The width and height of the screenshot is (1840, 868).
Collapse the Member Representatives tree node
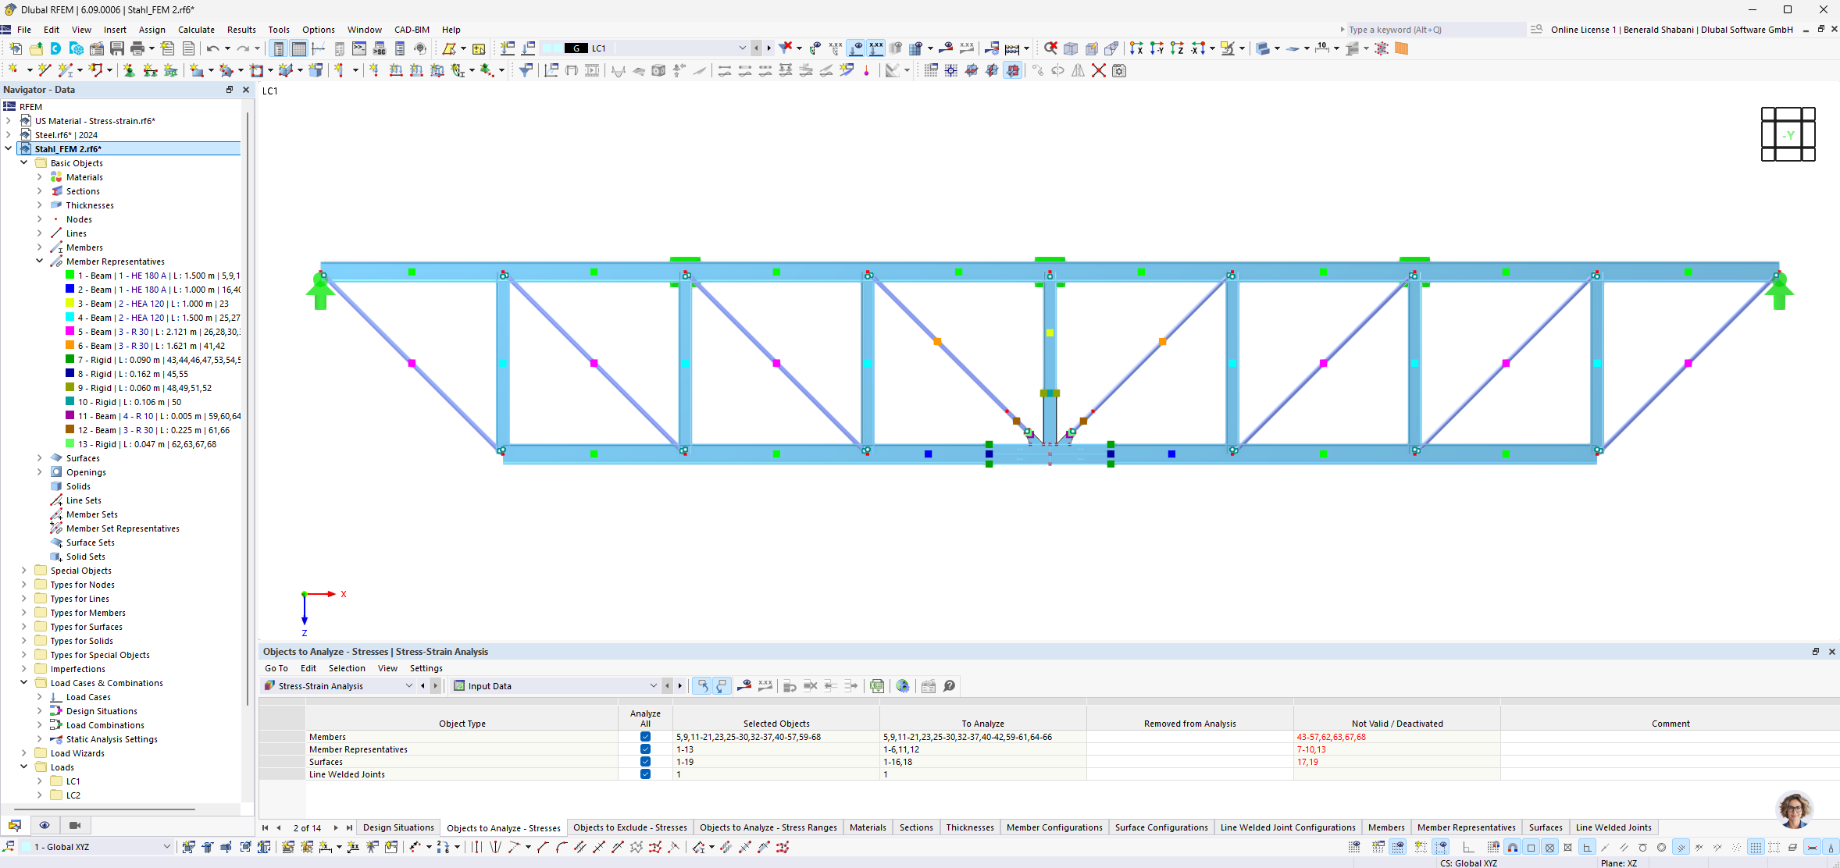coord(40,261)
